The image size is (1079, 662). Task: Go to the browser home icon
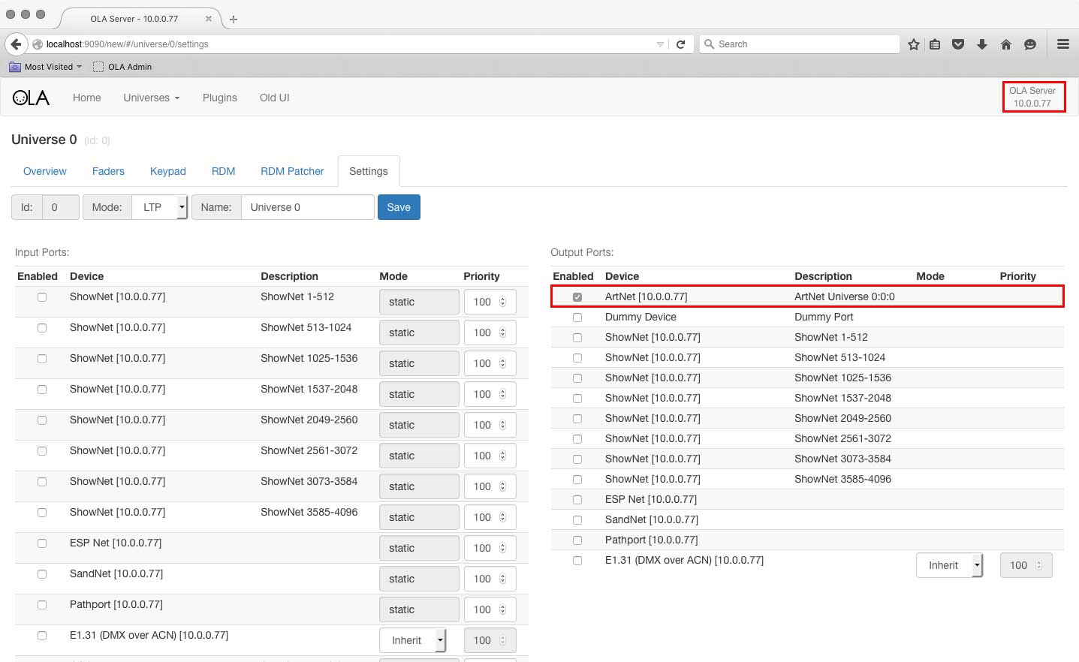pyautogui.click(x=1005, y=44)
